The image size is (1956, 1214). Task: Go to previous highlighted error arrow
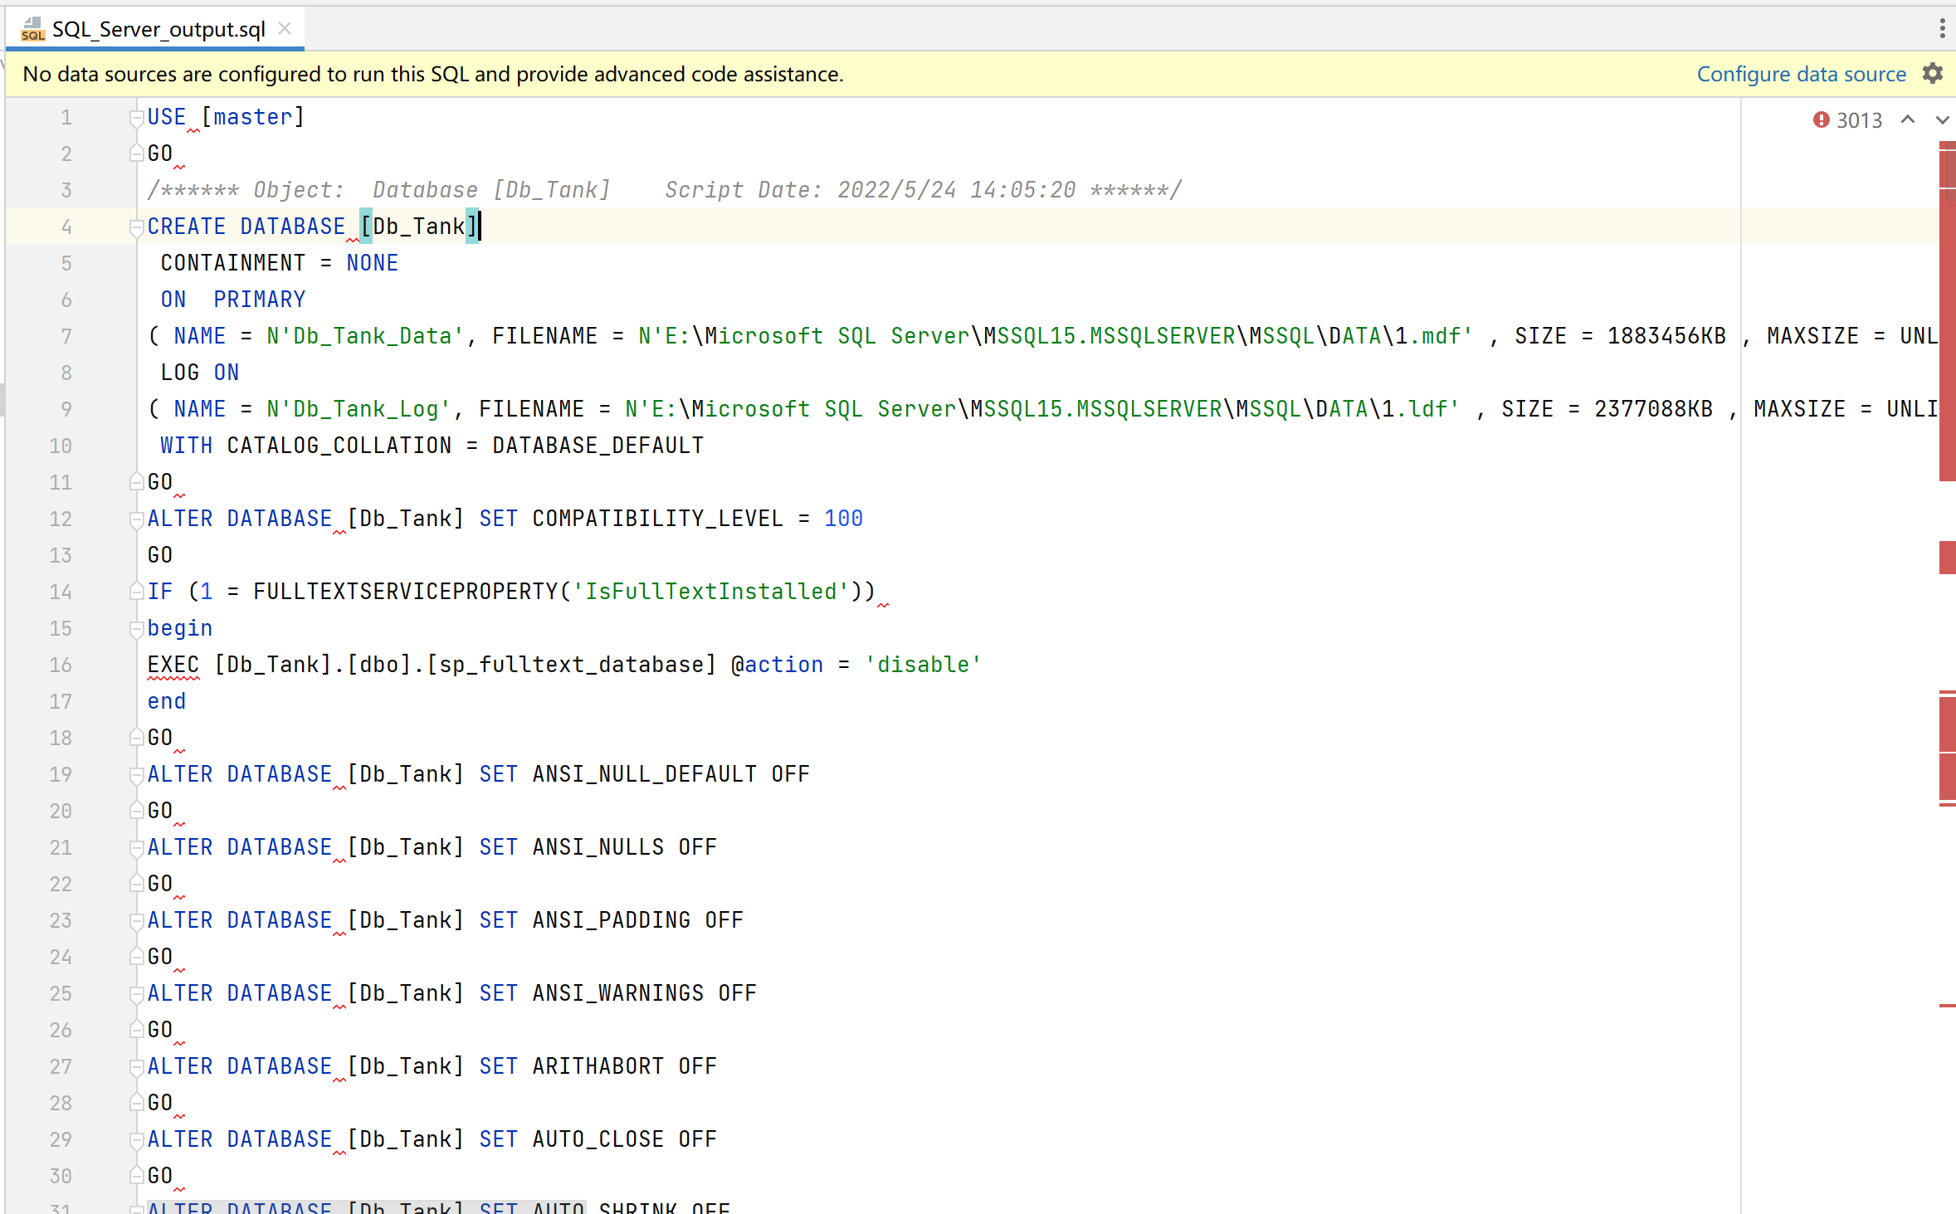(1908, 120)
